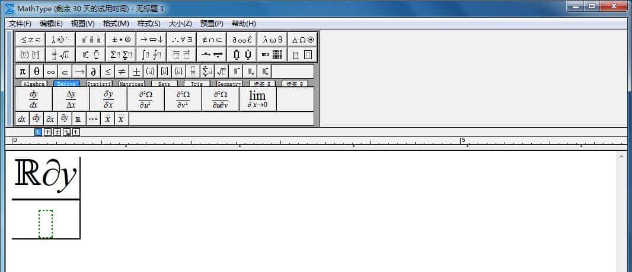632x272 pixels.
Task: Open the subscript and superscript templates palette
Action: click(91, 54)
